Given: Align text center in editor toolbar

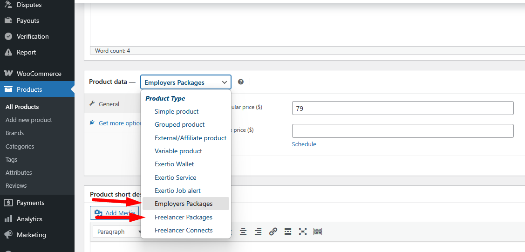Looking at the screenshot, I should coord(243,232).
